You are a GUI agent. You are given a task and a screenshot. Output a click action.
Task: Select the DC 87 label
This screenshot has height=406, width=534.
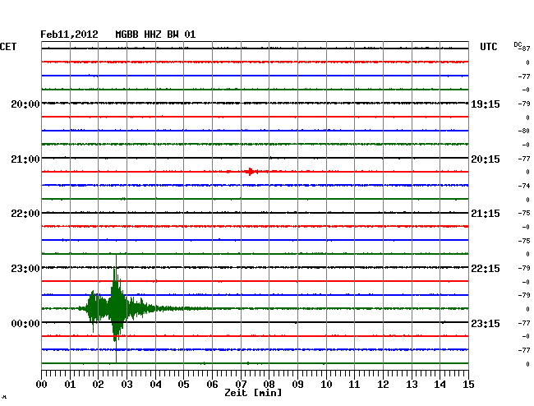(x=522, y=46)
